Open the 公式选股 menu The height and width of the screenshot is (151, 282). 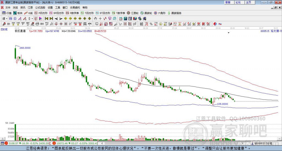pos(40,7)
